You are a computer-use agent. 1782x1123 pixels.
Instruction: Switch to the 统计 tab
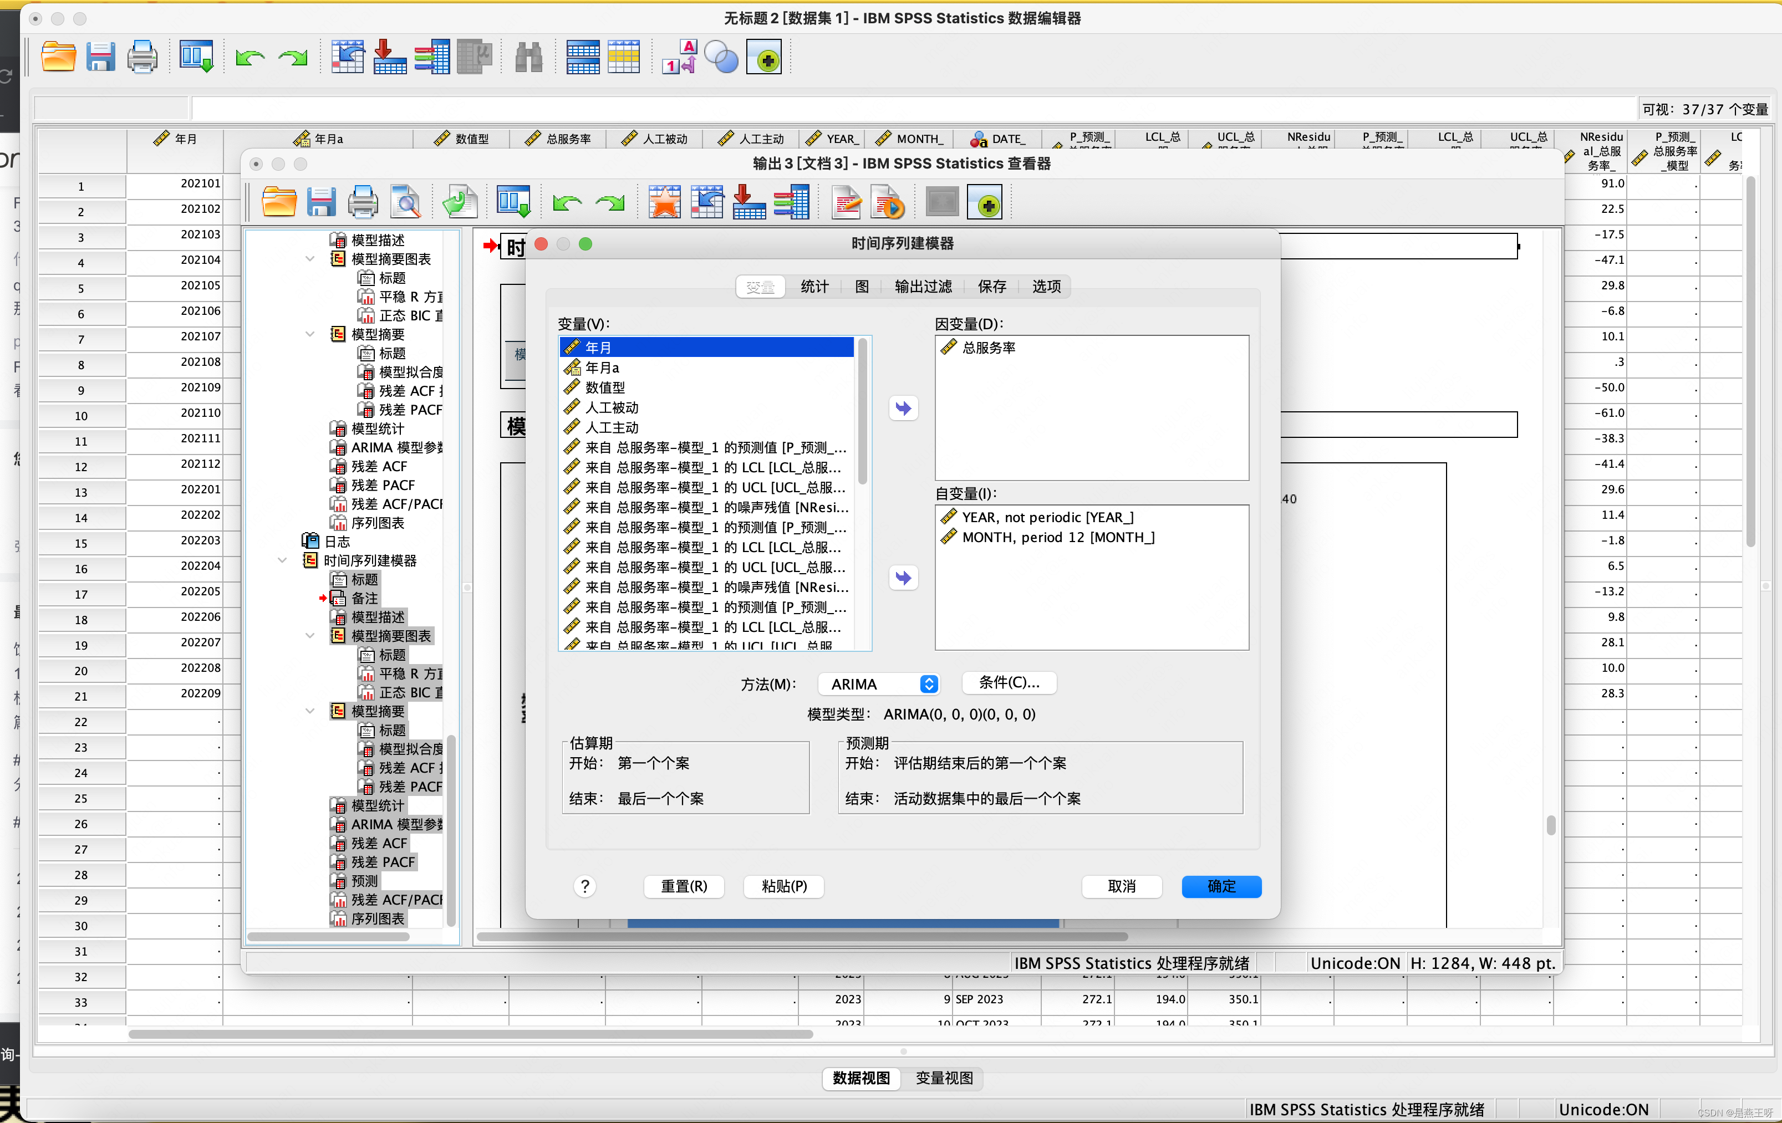814,287
